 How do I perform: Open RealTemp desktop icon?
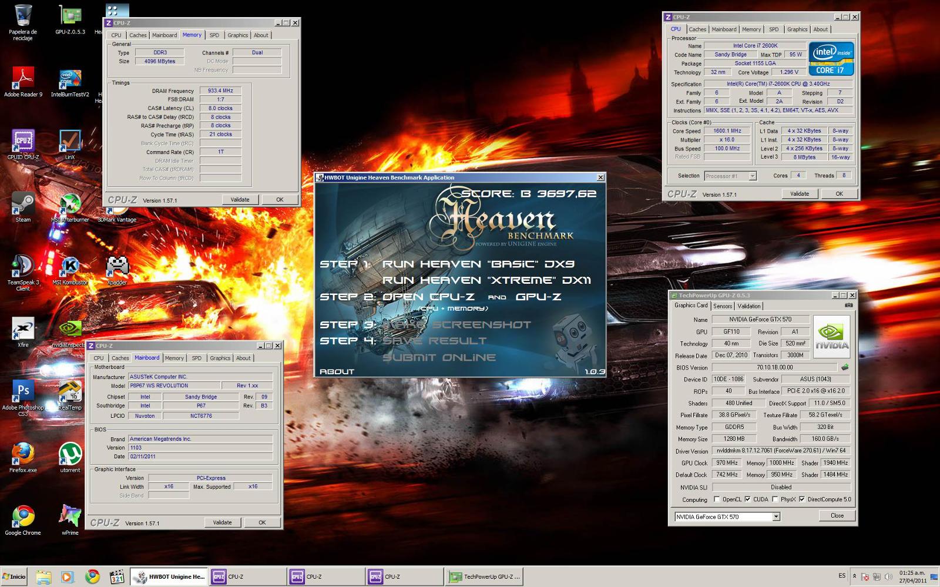[70, 395]
